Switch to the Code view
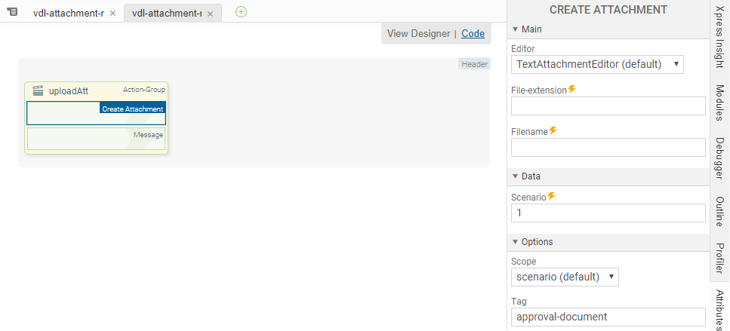730x331 pixels. point(473,33)
